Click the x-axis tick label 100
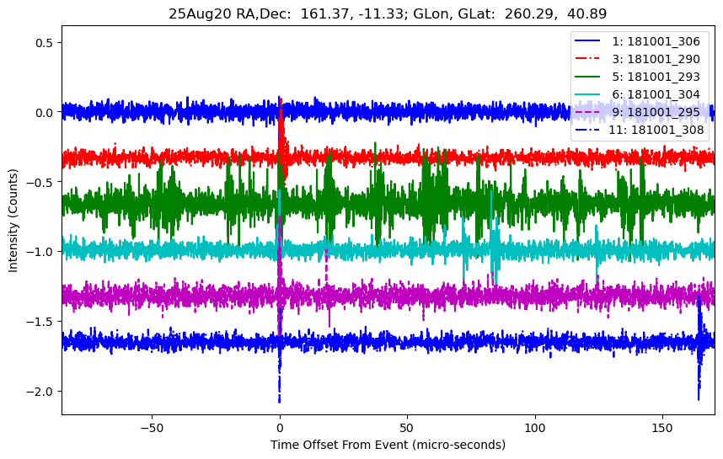This screenshot has height=459, width=723. point(534,426)
